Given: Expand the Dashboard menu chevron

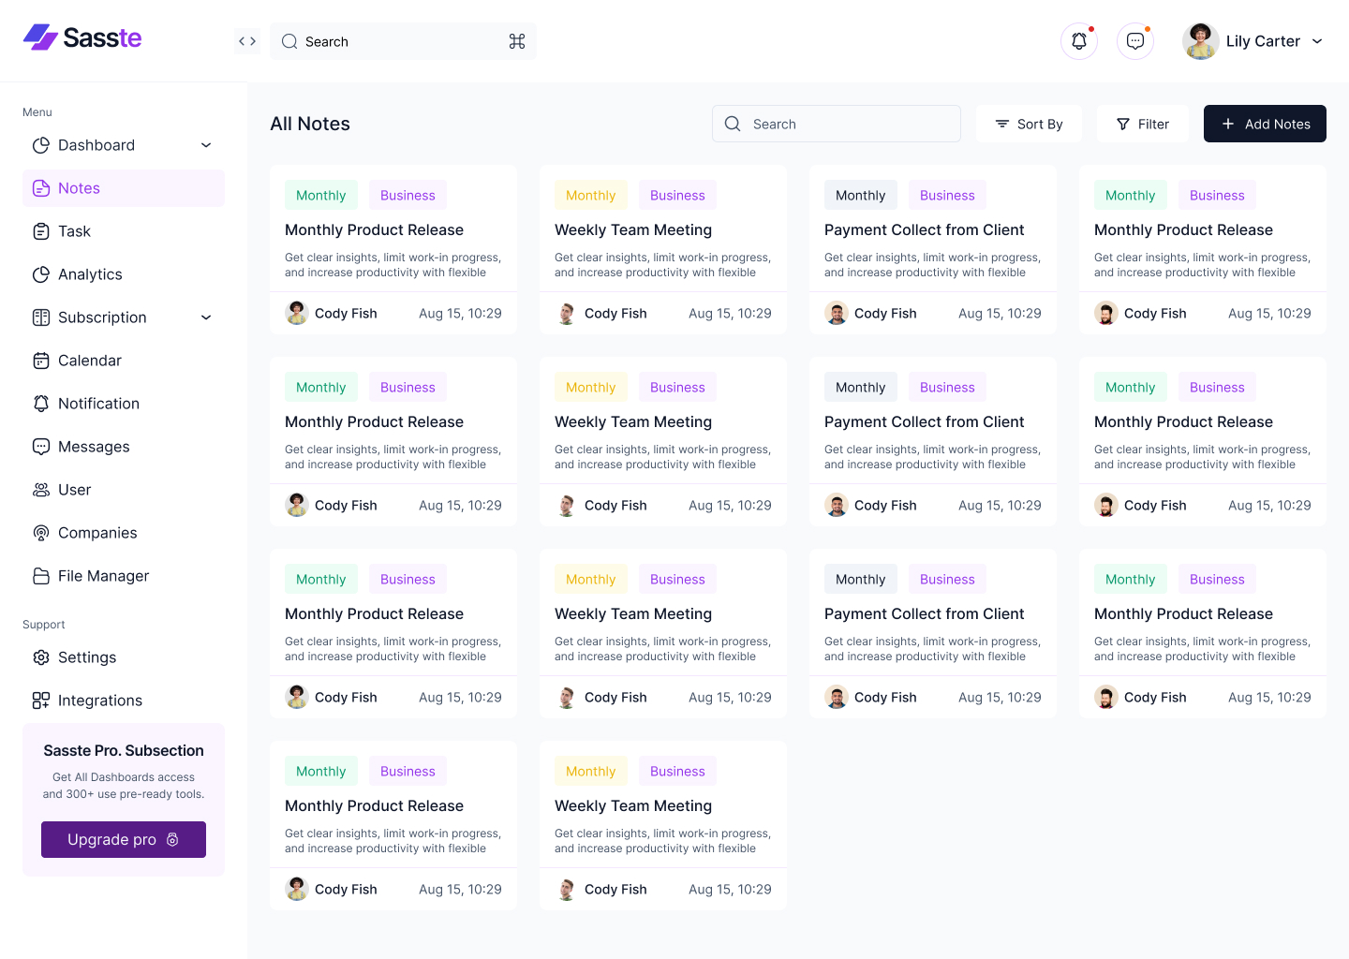Looking at the screenshot, I should (x=206, y=145).
